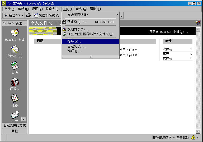Click vertical scrollbar up arrow
203x142 pixels.
coord(198,30)
